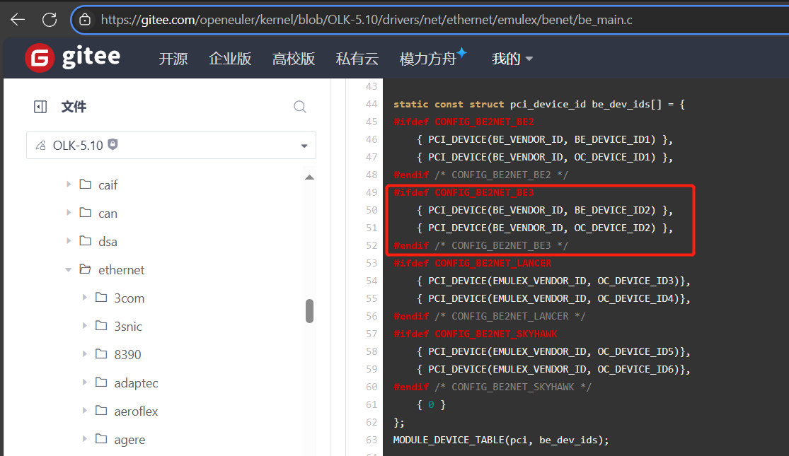
Task: Go to 模力方舟 link
Action: [x=428, y=59]
